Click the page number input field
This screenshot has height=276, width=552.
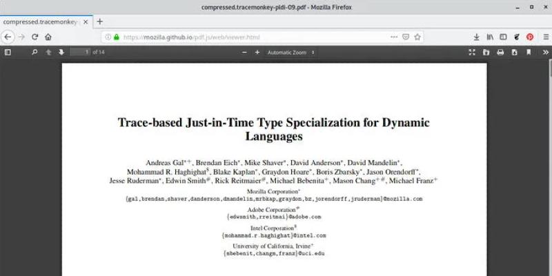[x=81, y=52]
